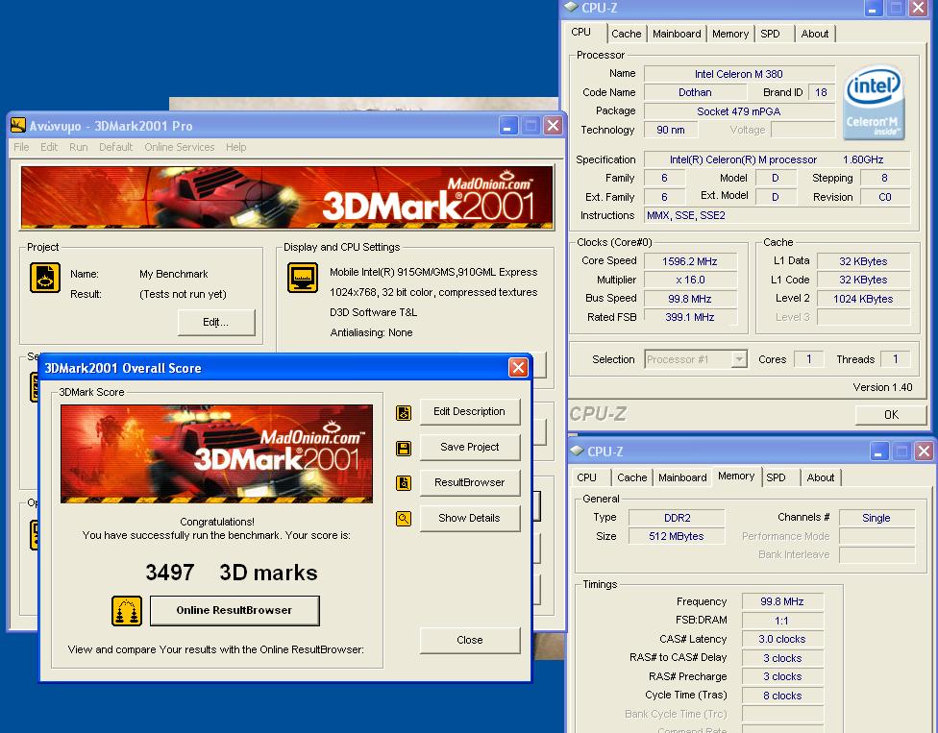Open the Default menu in 3DMark2001
Viewport: 938px width, 733px height.
(116, 147)
